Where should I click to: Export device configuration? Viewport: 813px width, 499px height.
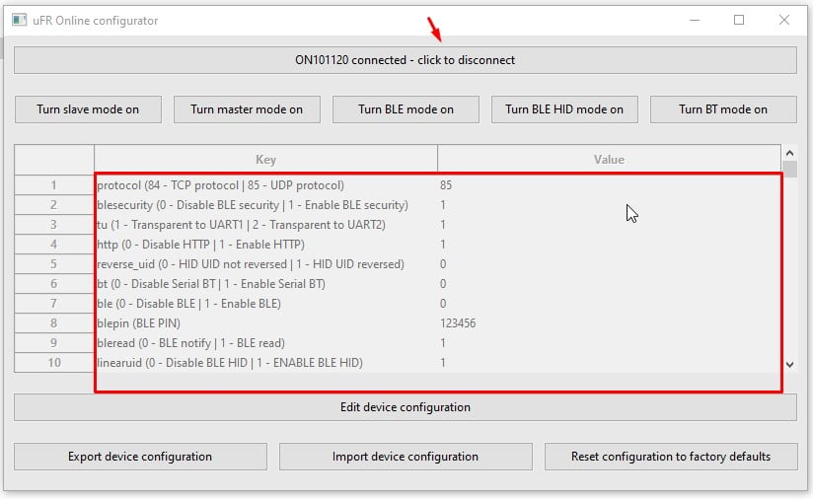140,457
